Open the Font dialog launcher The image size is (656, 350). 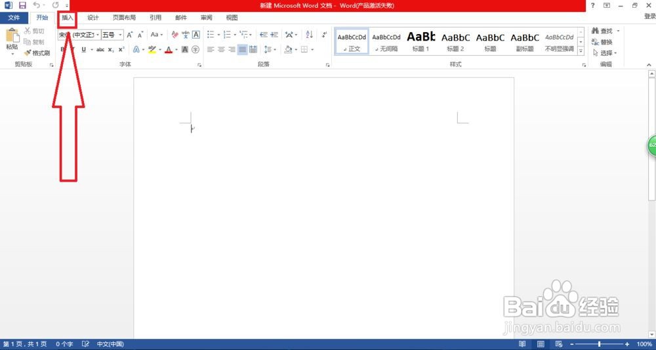199,66
